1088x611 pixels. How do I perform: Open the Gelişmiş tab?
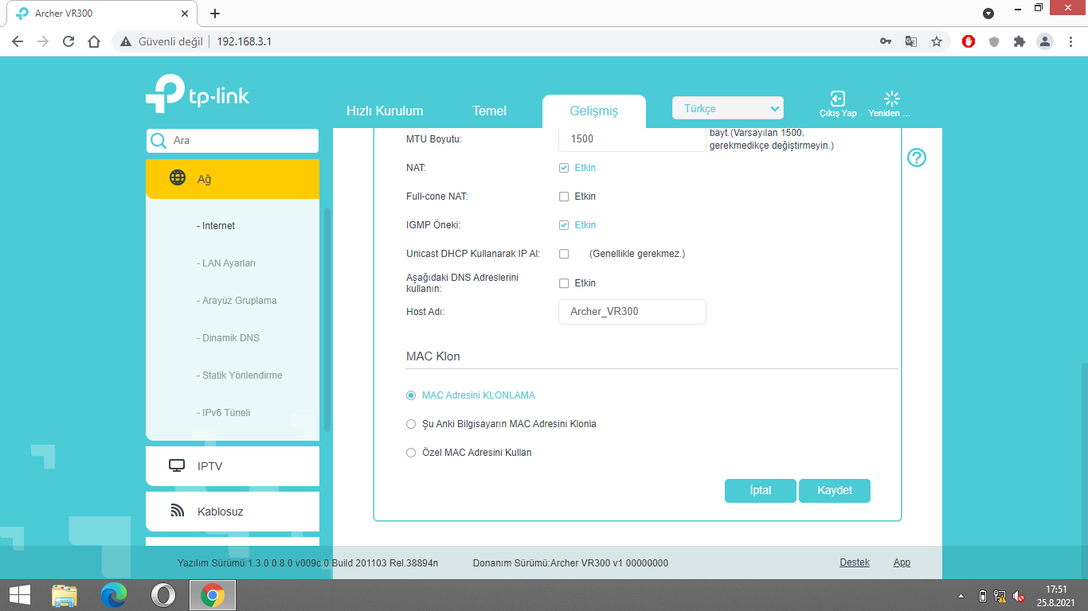pyautogui.click(x=594, y=111)
